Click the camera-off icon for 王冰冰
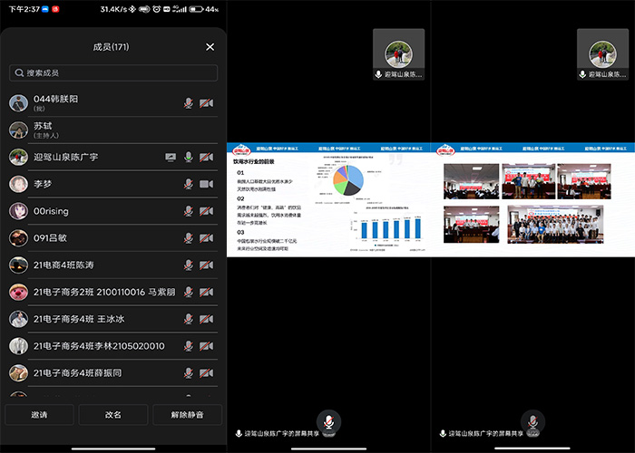 (207, 319)
